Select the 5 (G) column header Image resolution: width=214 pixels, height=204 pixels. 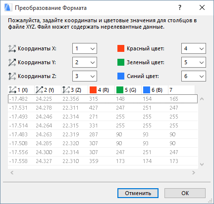128,90
